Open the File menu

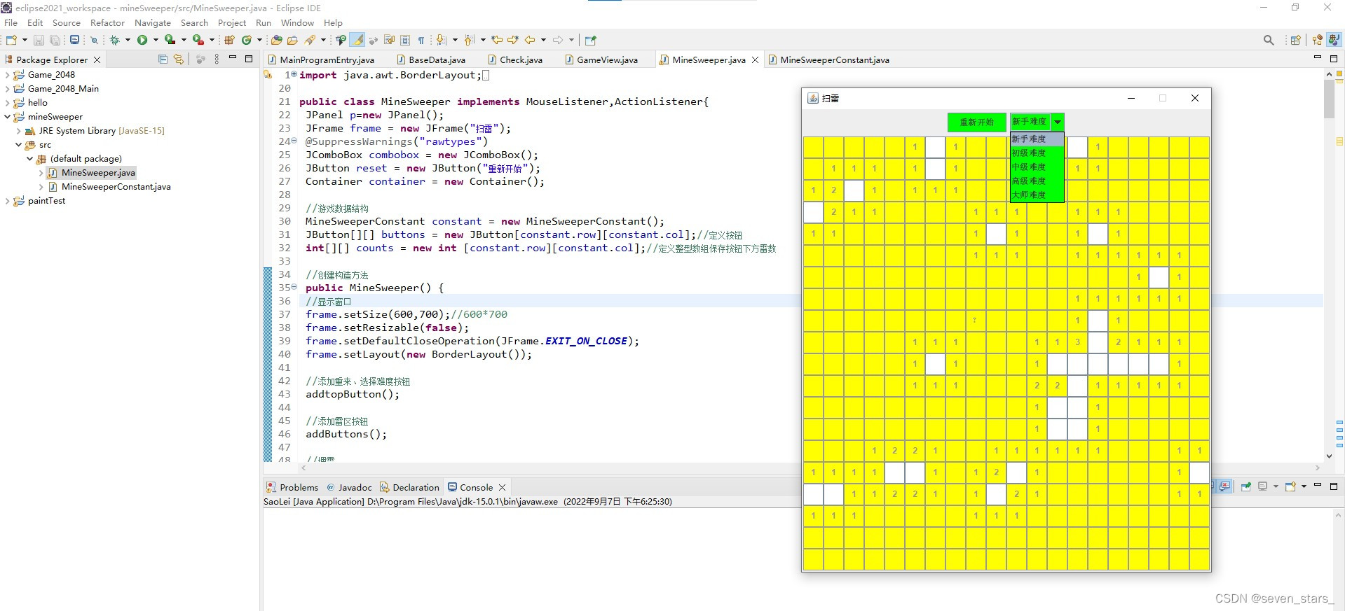click(x=11, y=23)
